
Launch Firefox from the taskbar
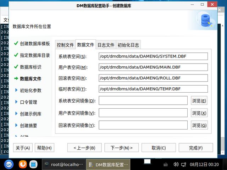click(x=23, y=164)
